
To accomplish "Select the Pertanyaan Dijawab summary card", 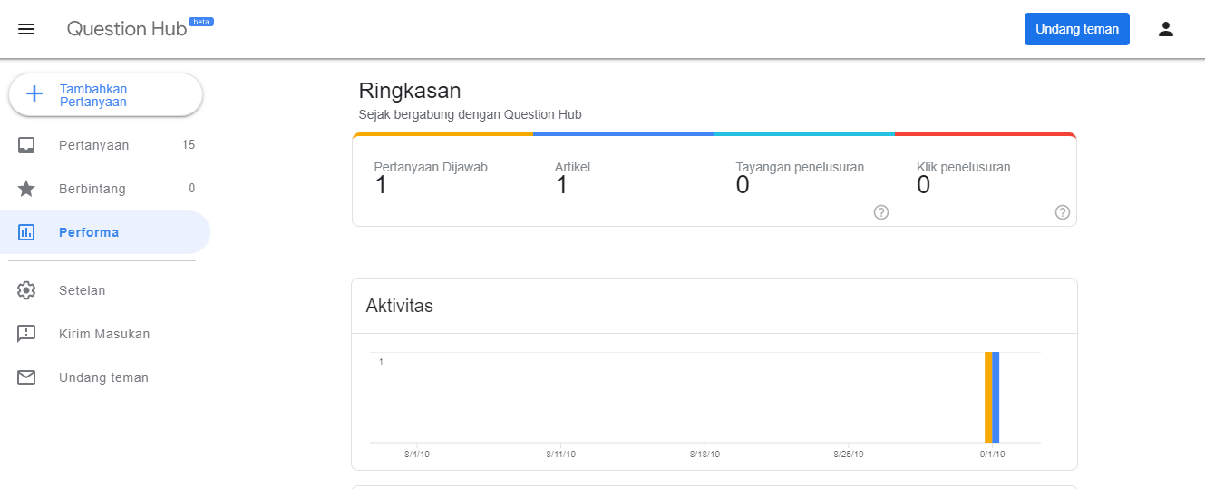I will [442, 179].
